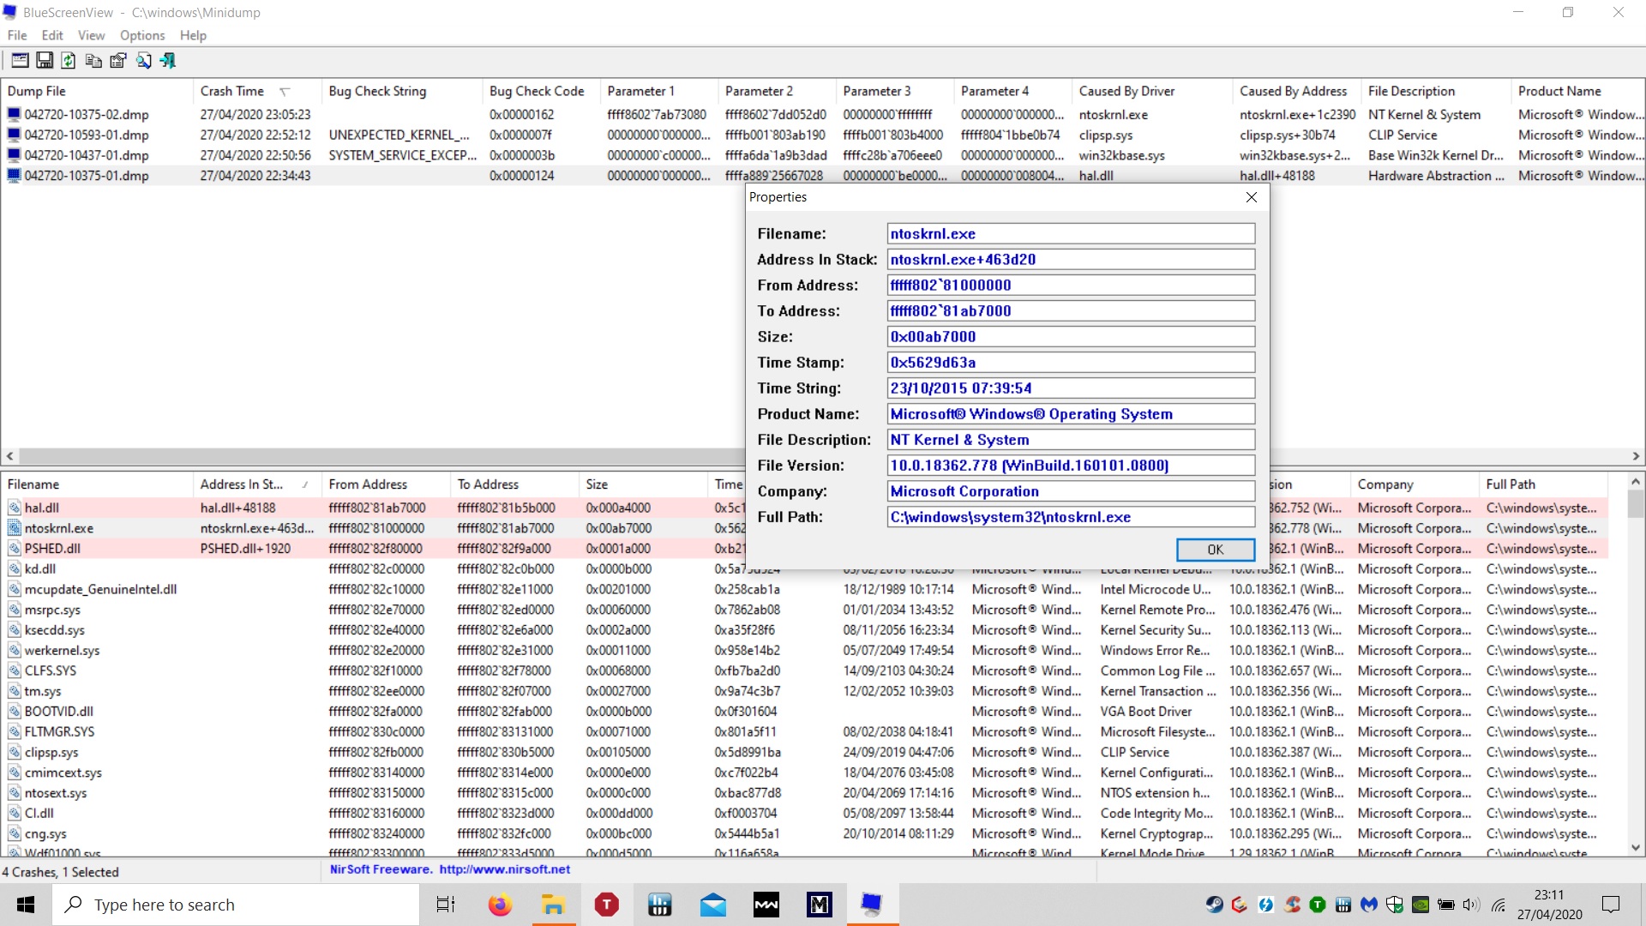Click the Full Path field in Properties

[1071, 517]
